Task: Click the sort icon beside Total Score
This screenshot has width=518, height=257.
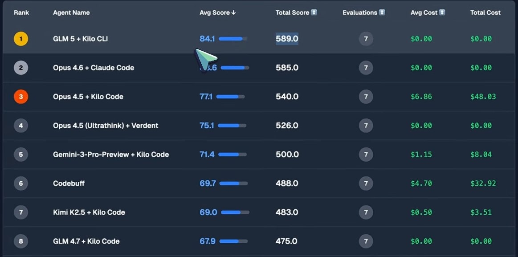Action: tap(314, 12)
